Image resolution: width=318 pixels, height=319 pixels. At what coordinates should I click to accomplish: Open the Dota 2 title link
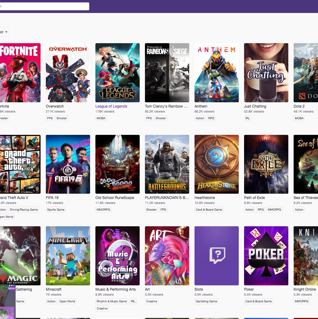click(x=299, y=106)
